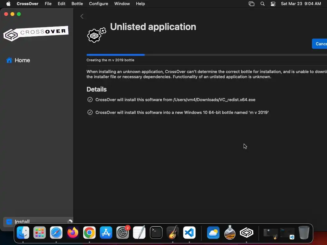Open Launchpad from the Dock
This screenshot has width=327, height=245.
(x=40, y=233)
